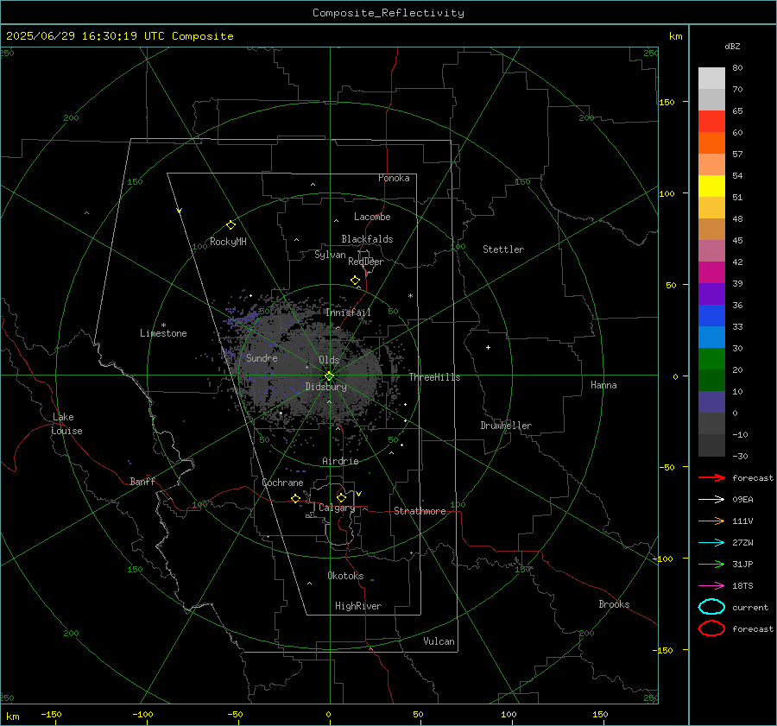Click the Sundre city label

click(262, 357)
